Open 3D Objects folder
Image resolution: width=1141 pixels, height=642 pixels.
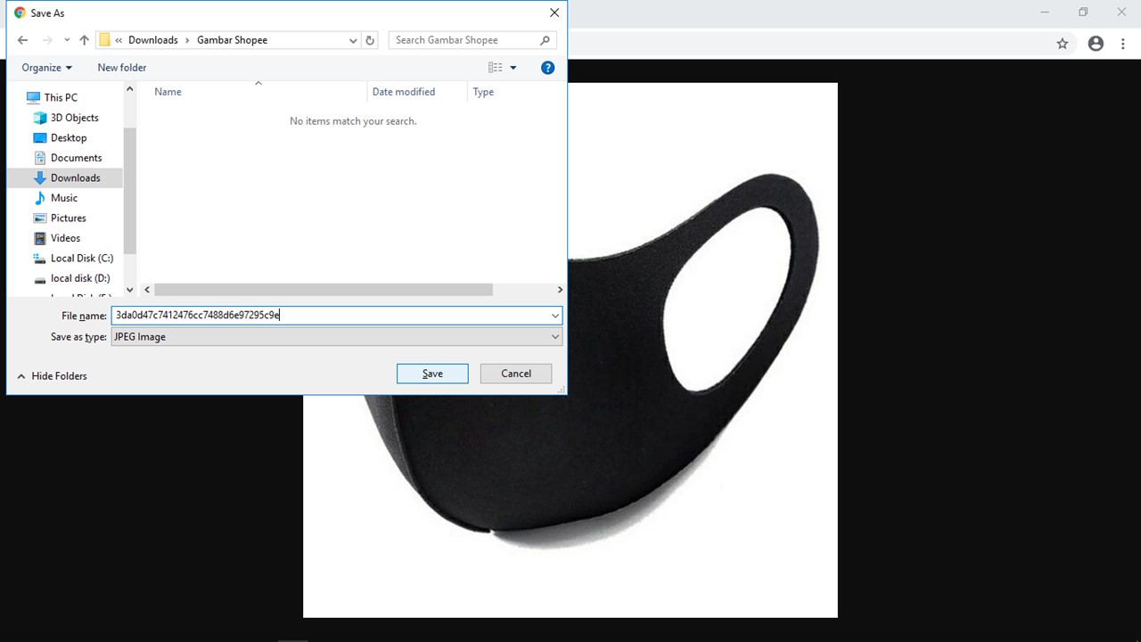74,118
